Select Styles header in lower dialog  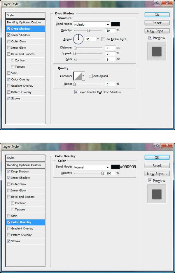click(x=25, y=158)
